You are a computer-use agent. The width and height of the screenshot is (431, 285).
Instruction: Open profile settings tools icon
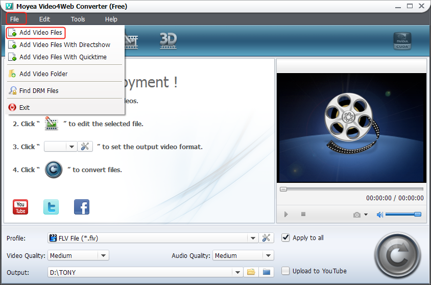coord(266,238)
